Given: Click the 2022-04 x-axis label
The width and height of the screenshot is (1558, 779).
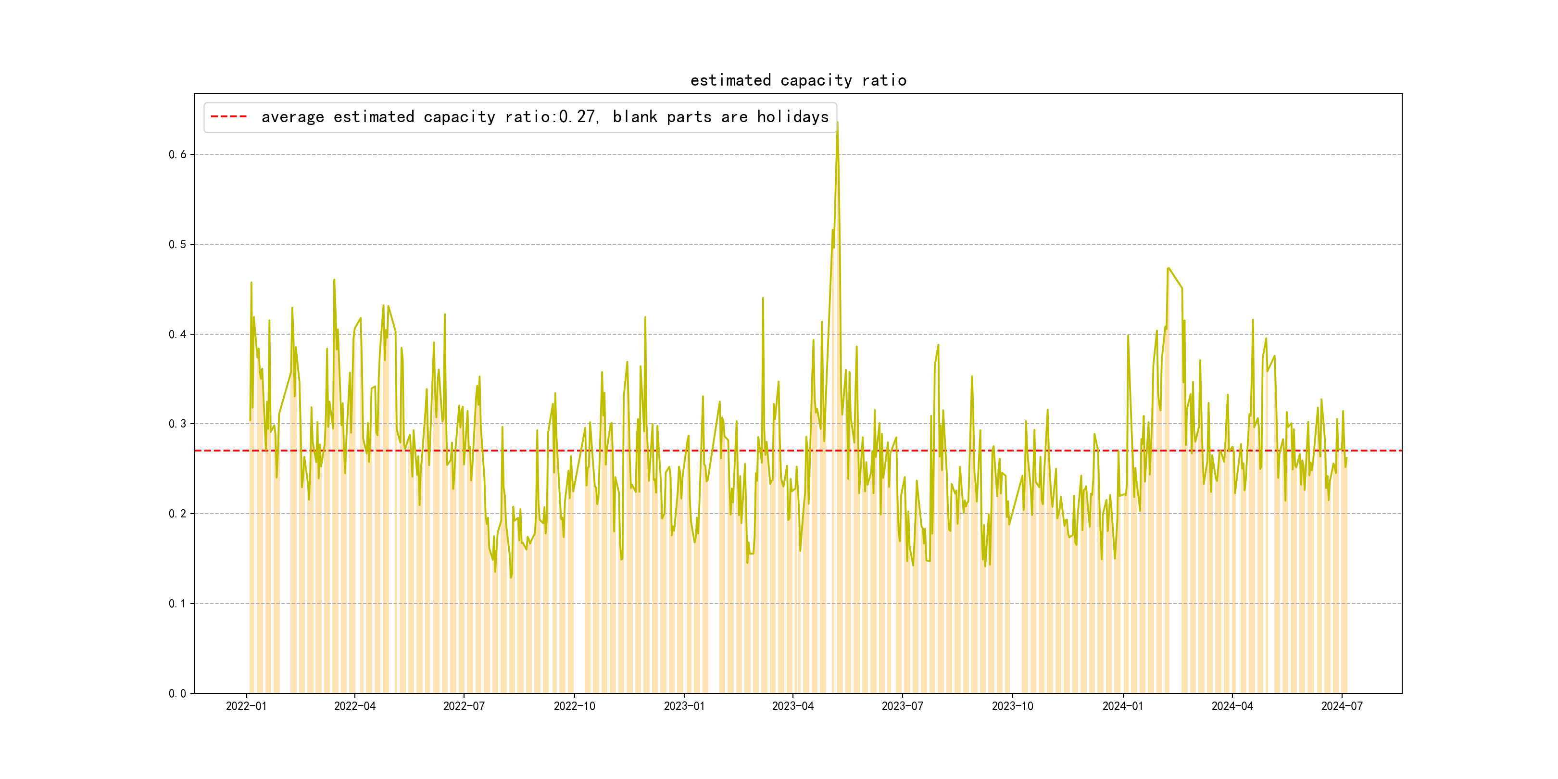Looking at the screenshot, I should coord(355,706).
